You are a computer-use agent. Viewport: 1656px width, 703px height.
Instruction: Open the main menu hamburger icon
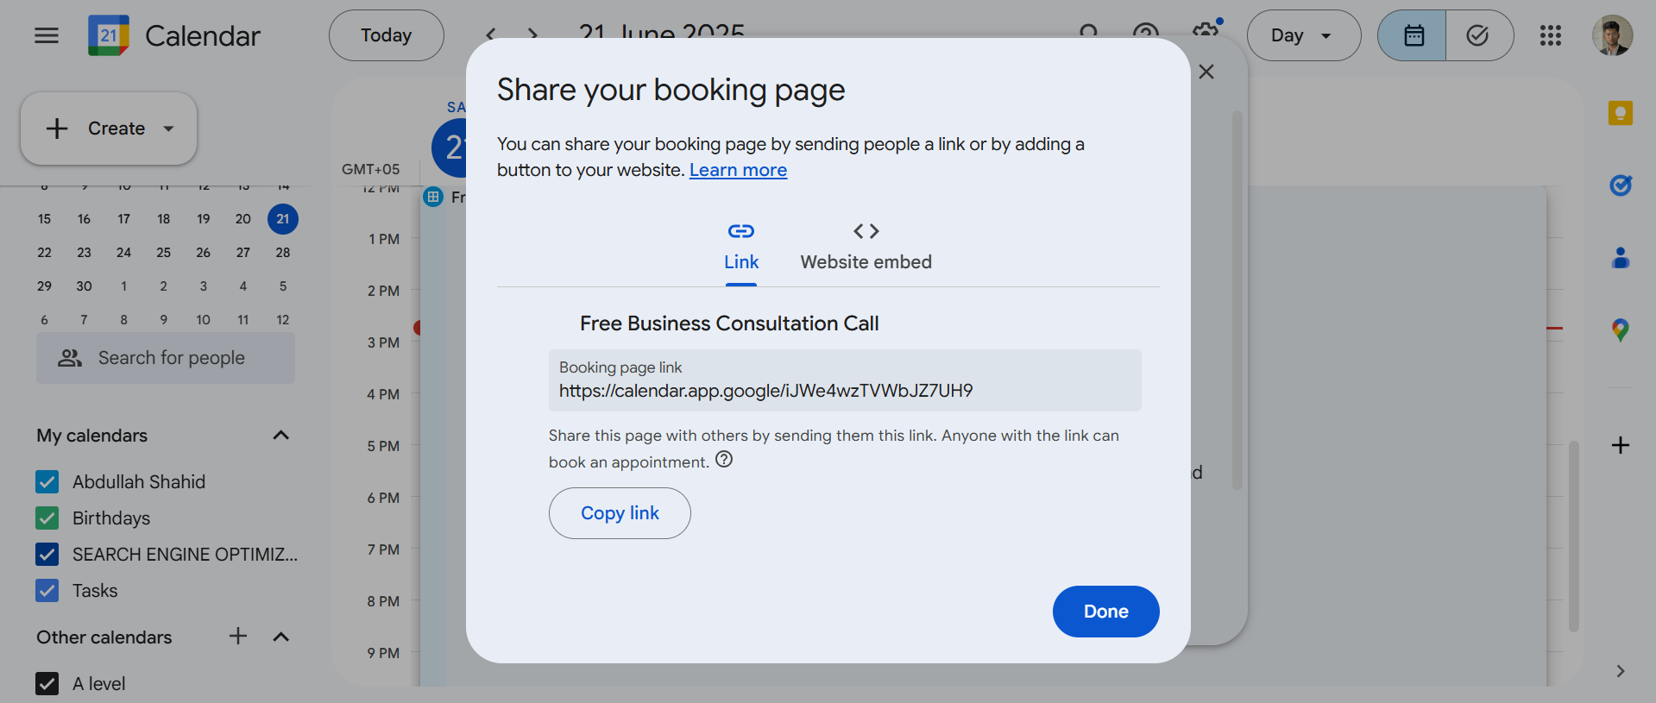47,35
